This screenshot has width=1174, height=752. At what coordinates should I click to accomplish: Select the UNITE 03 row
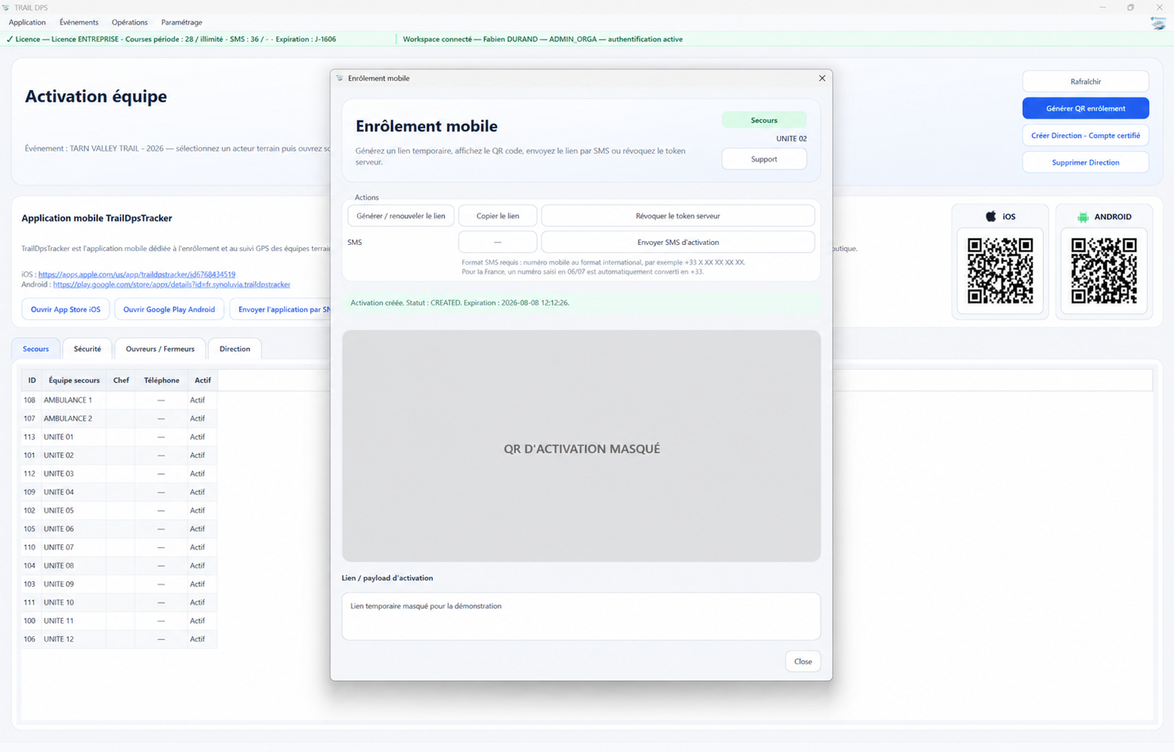pos(119,473)
